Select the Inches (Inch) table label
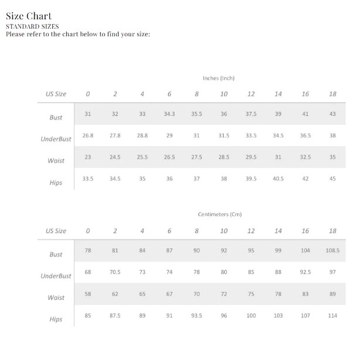The width and height of the screenshot is (359, 342). [218, 78]
